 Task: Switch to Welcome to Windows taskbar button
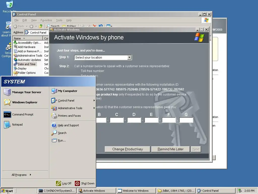pyautogui.click(x=136, y=191)
